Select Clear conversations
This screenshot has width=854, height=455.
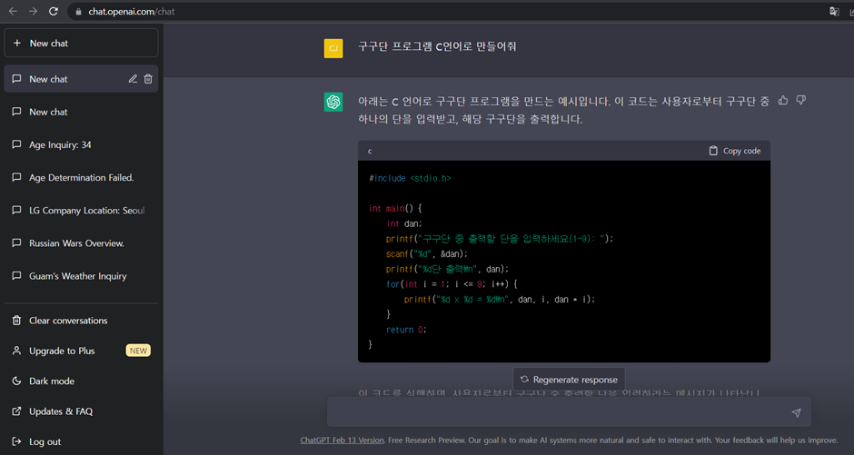click(81, 321)
